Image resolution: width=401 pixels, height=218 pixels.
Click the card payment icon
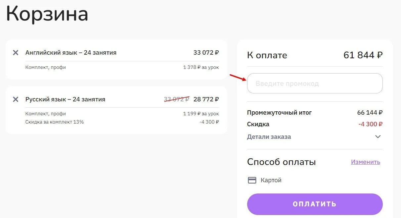click(252, 180)
